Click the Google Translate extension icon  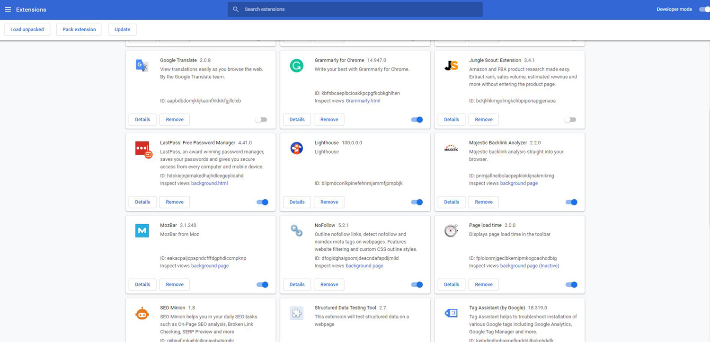pos(142,66)
